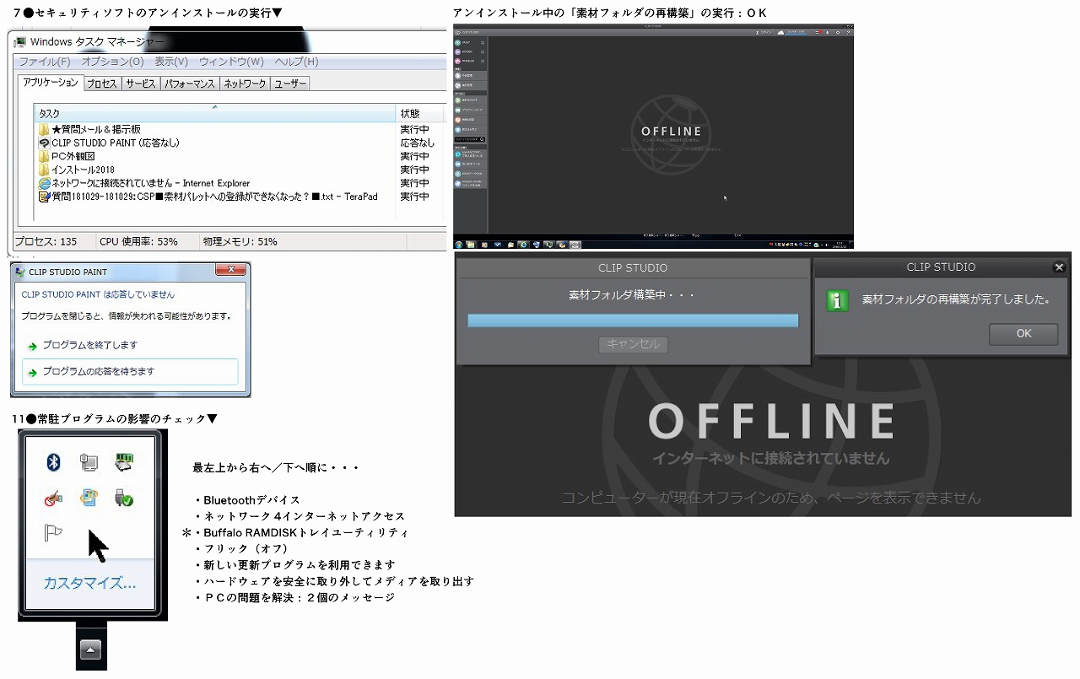The image size is (1080, 679).
Task: Click the grid icon beside MODELER
Action: (483, 61)
